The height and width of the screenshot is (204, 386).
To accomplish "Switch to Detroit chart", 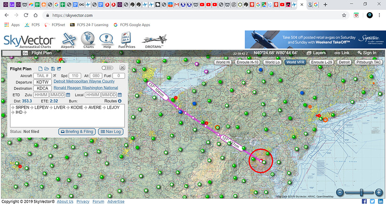I will (344, 62).
